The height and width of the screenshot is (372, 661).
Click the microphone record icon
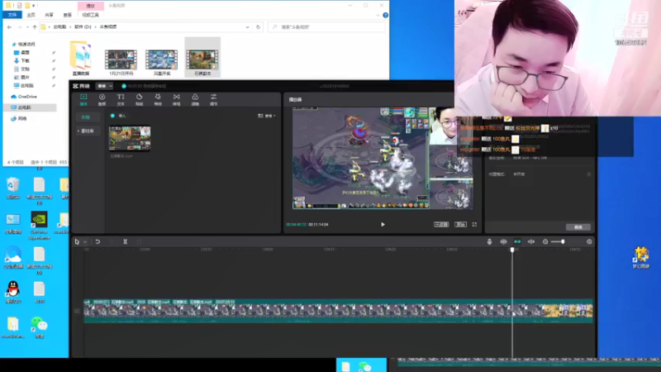click(x=489, y=241)
